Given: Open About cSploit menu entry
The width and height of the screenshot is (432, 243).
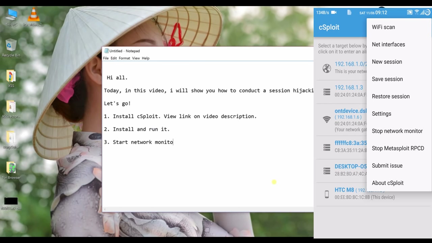Looking at the screenshot, I should point(399,183).
